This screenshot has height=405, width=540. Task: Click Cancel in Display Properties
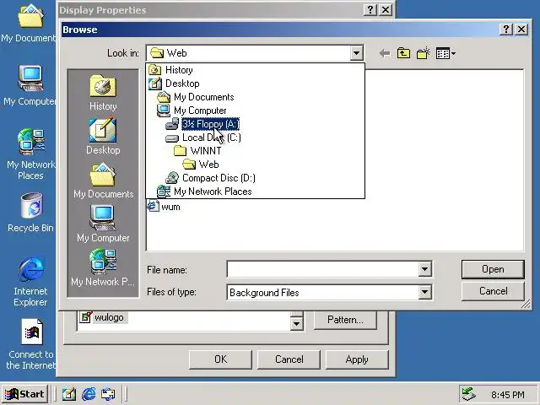pyautogui.click(x=289, y=359)
